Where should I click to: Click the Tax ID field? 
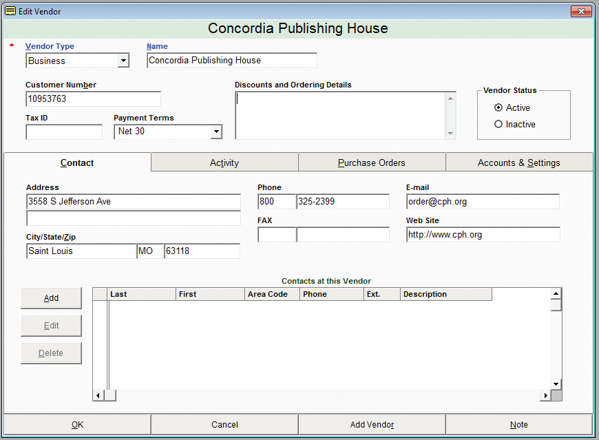point(64,132)
